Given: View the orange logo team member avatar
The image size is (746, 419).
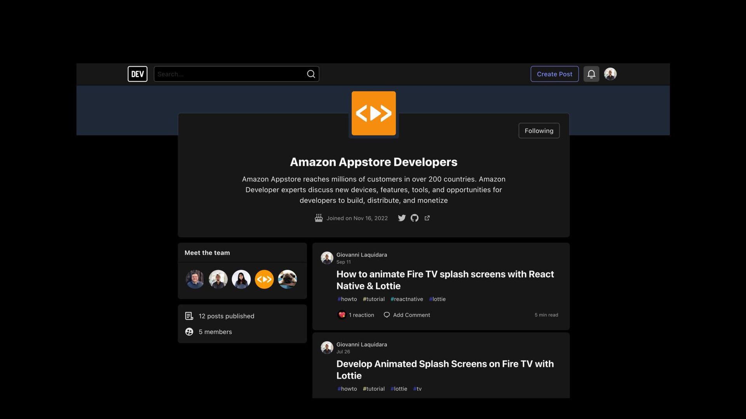Looking at the screenshot, I should coord(264,279).
